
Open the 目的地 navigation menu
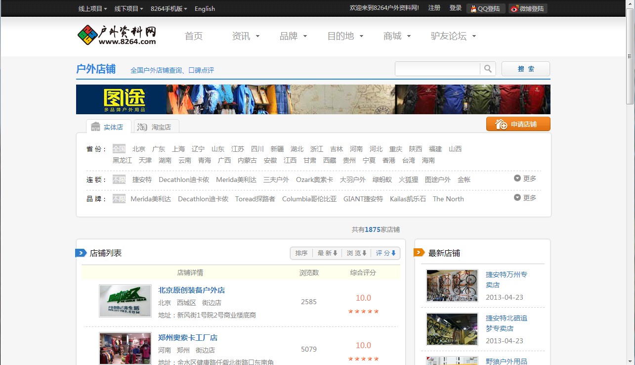tap(342, 36)
